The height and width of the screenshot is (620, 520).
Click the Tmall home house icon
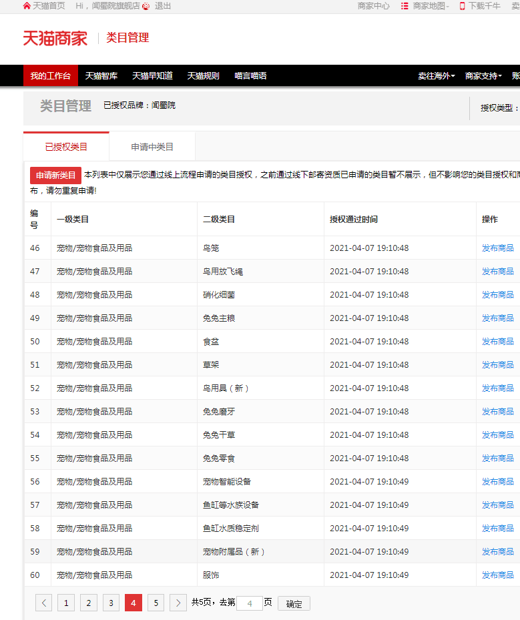point(27,6)
